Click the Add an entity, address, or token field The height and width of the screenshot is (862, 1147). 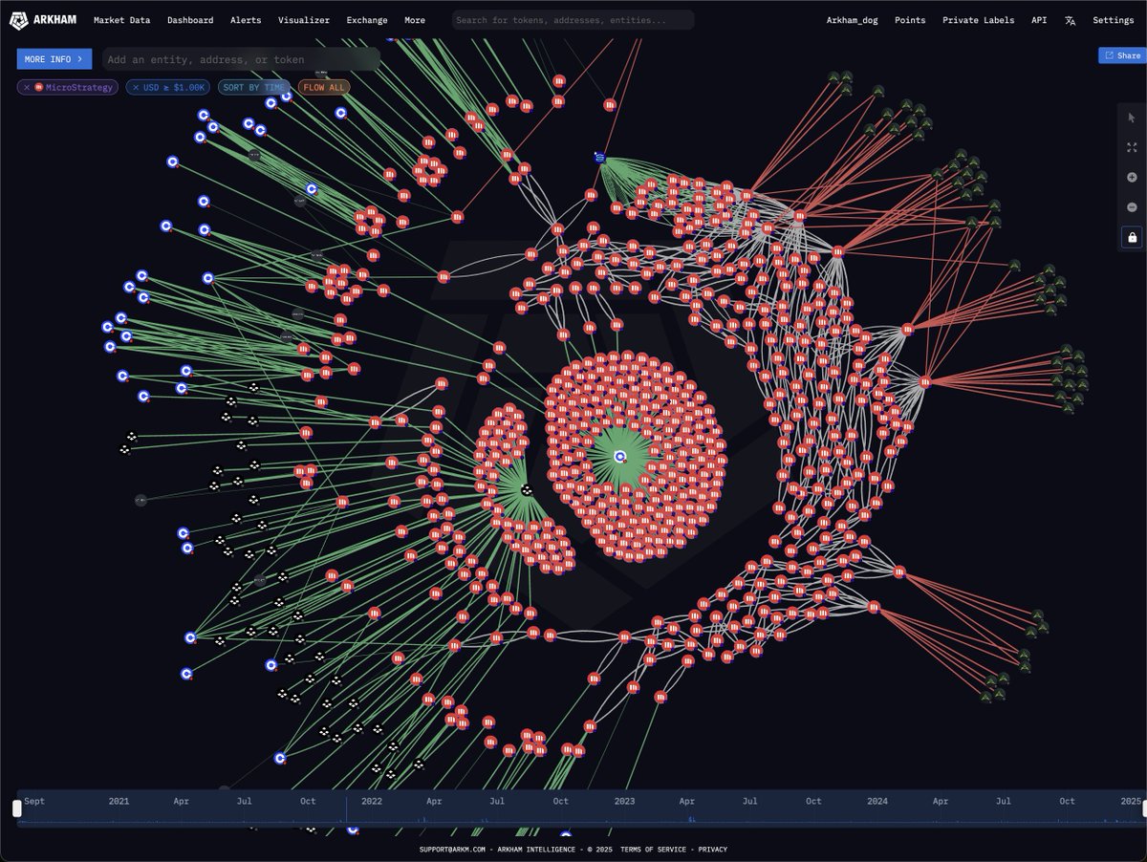tap(241, 59)
